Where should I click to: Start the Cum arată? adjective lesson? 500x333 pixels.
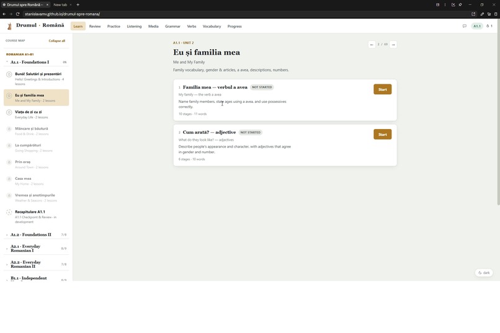coord(382,135)
